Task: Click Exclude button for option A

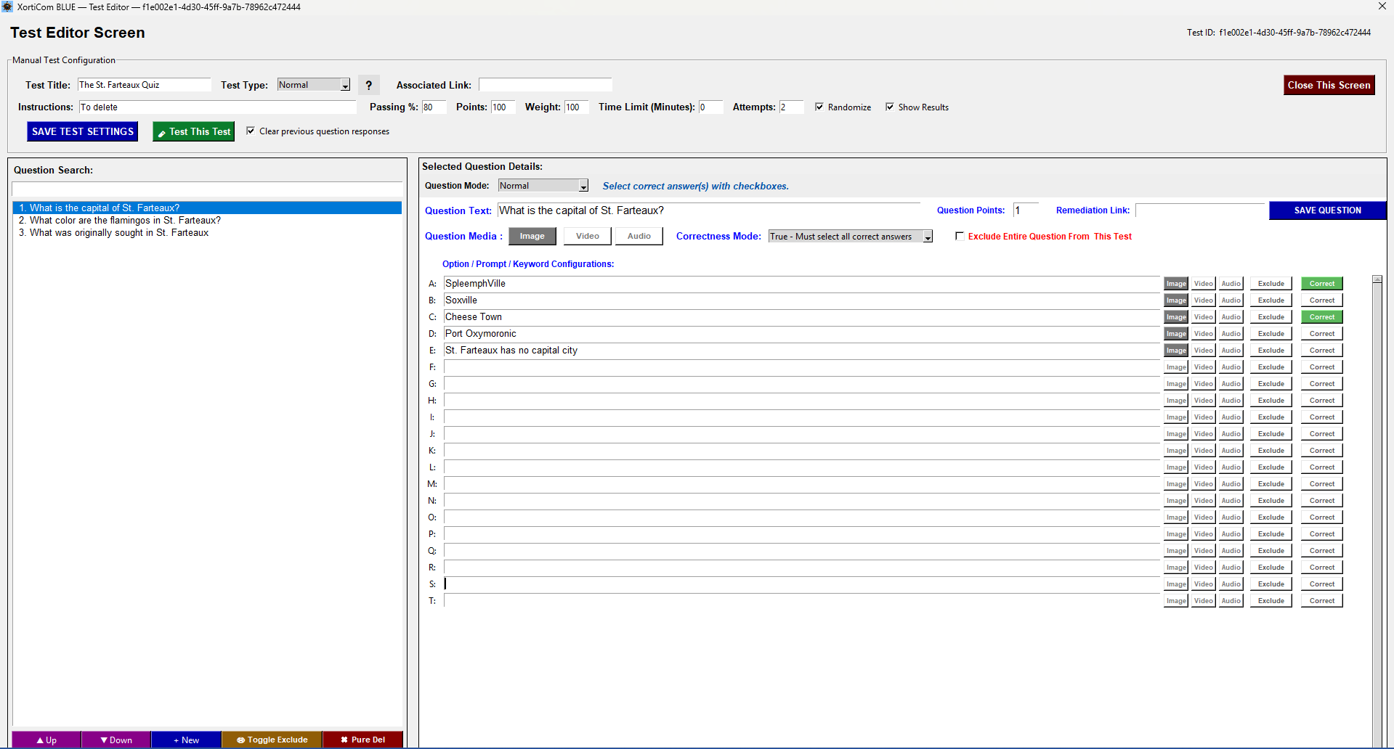Action: (1271, 284)
